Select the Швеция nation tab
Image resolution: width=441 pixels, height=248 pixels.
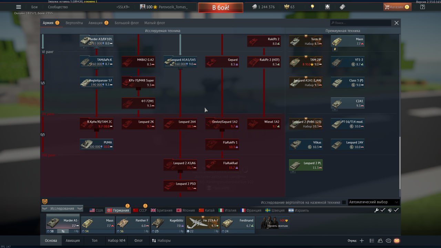pyautogui.click(x=275, y=210)
